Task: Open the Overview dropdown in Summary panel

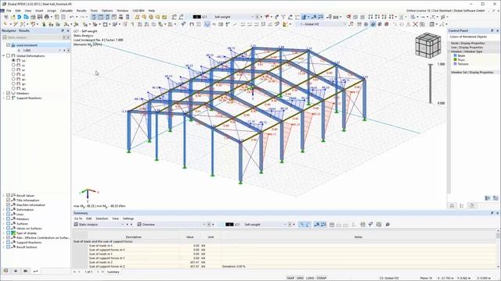Action: 204,225
